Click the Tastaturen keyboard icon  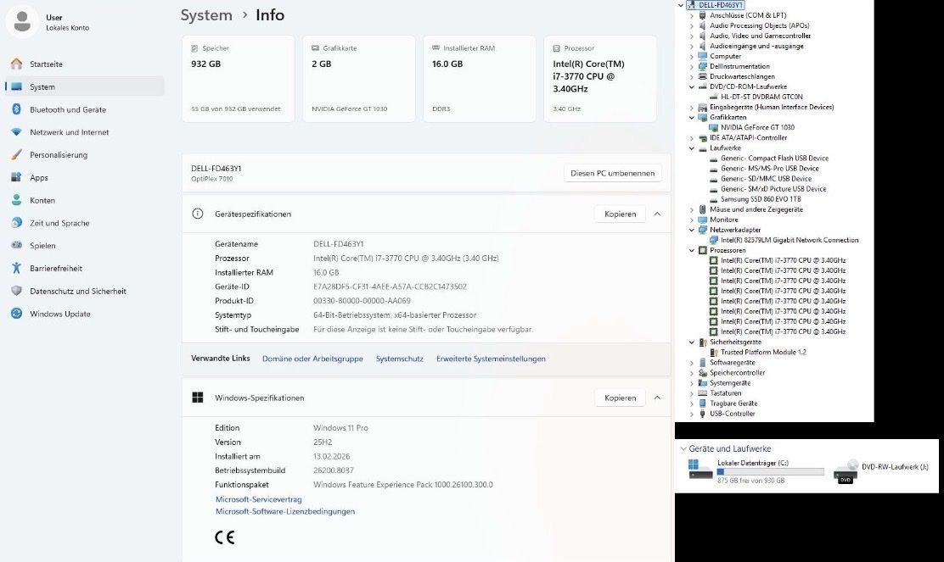pyautogui.click(x=703, y=393)
